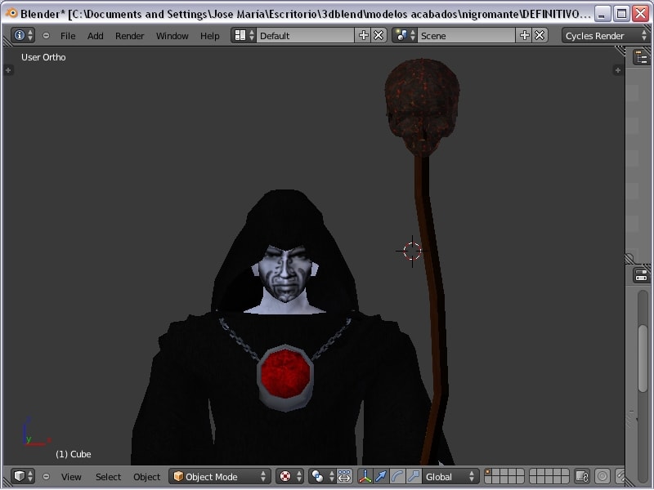Image resolution: width=654 pixels, height=490 pixels.
Task: Click the Blender logo in title bar
Action: coord(11,13)
